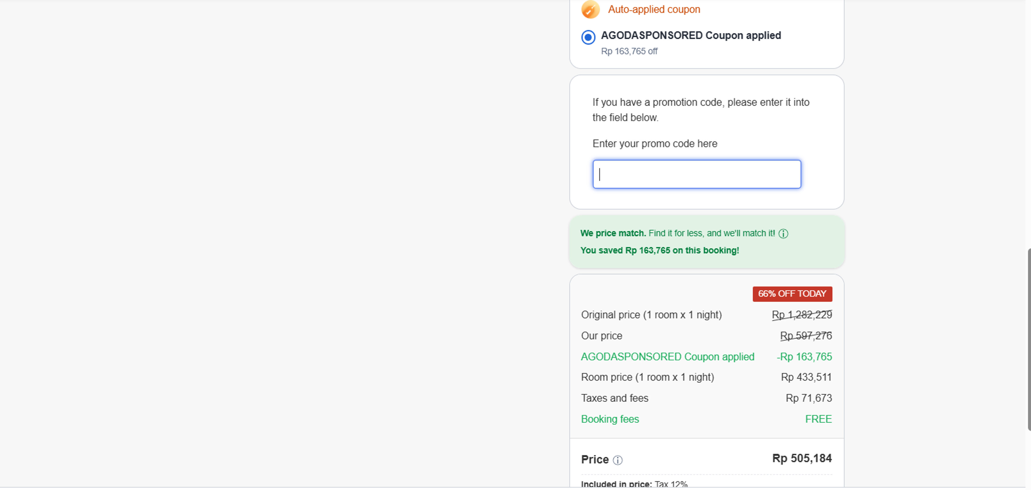Click the total price Rp 505,184

click(802, 458)
